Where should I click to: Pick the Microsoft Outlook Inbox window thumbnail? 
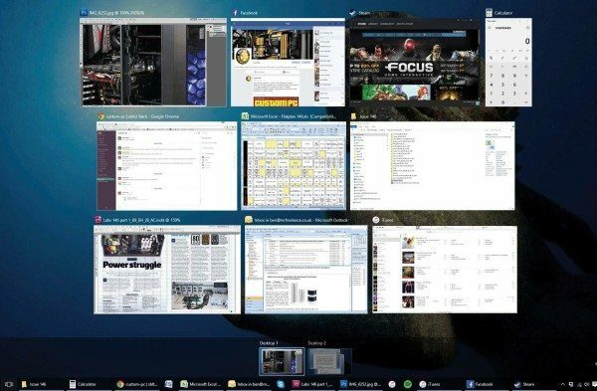pos(306,270)
